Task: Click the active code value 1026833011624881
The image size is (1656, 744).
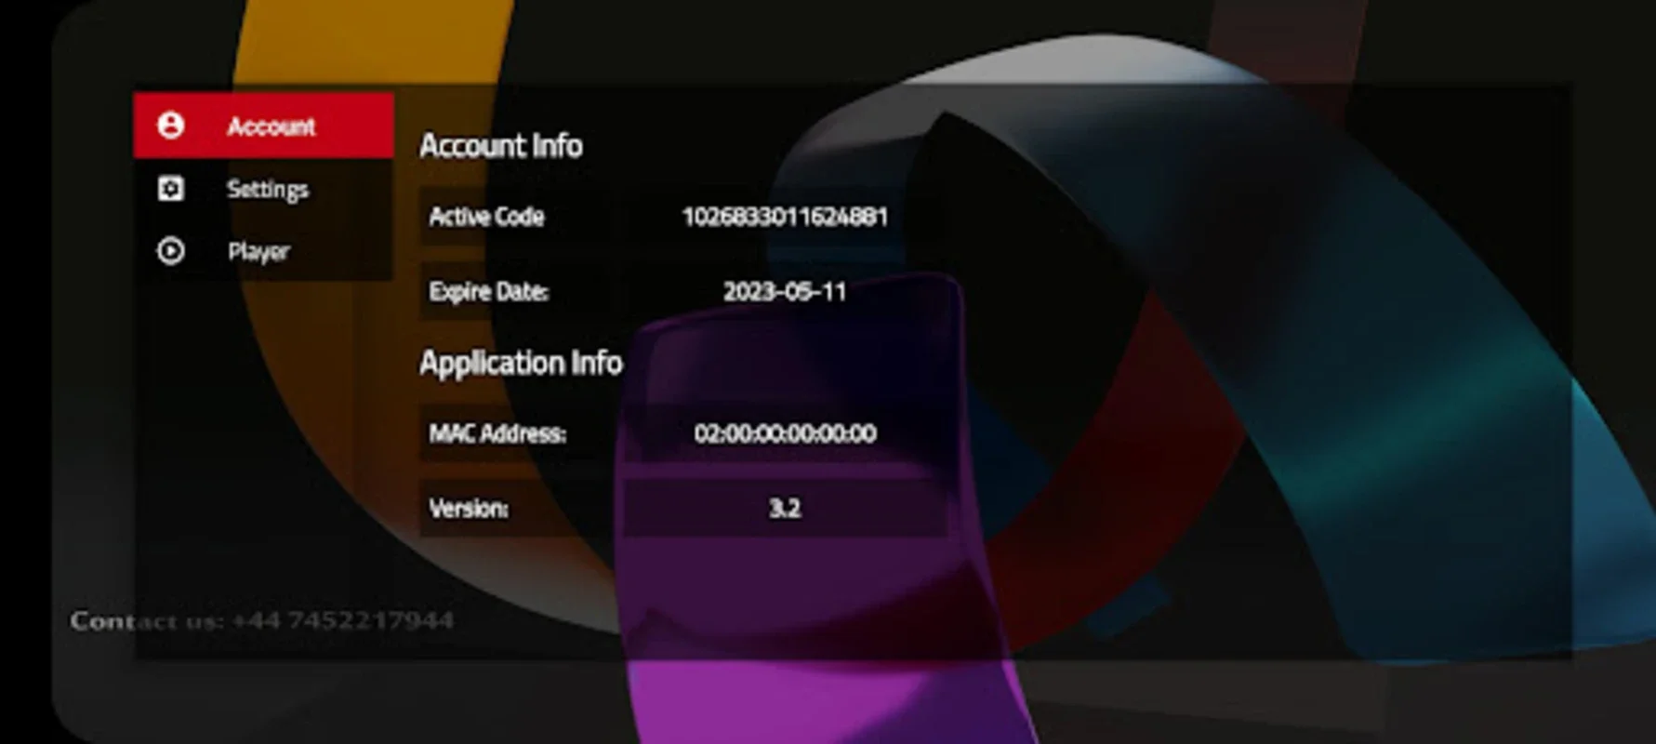Action: (785, 217)
